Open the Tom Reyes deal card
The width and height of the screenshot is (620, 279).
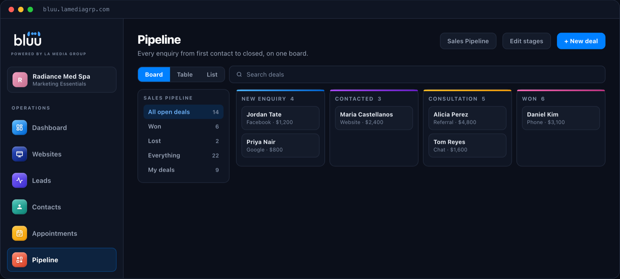(x=467, y=146)
